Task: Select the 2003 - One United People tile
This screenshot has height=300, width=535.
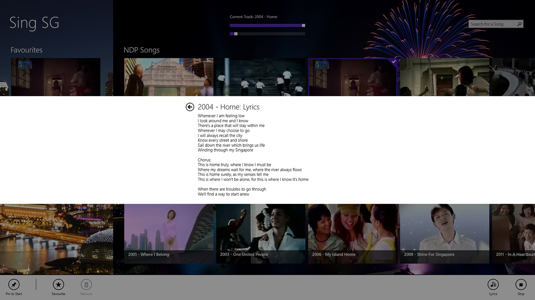Action: point(261,234)
